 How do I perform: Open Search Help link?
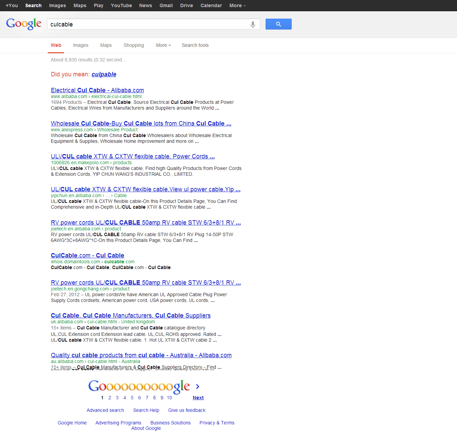point(146,410)
